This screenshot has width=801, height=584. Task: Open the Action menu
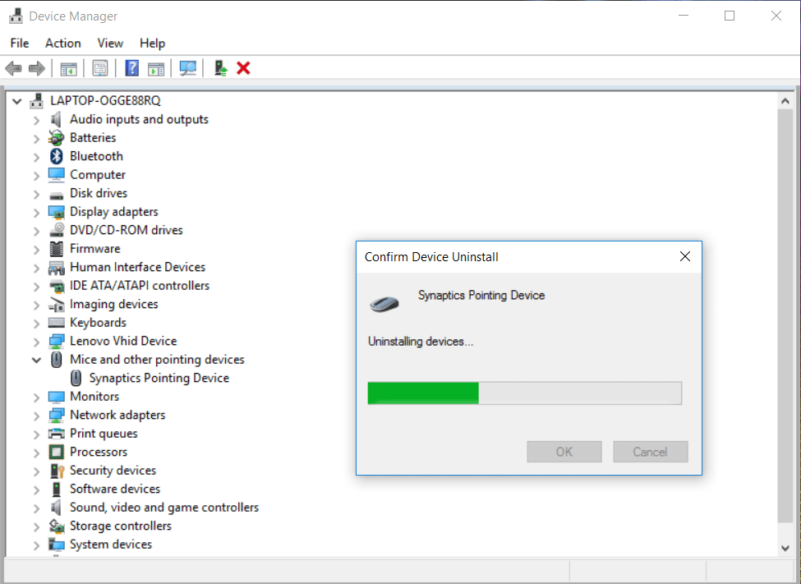click(x=62, y=44)
